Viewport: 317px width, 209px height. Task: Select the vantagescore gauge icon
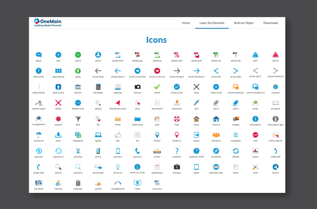tap(117, 182)
